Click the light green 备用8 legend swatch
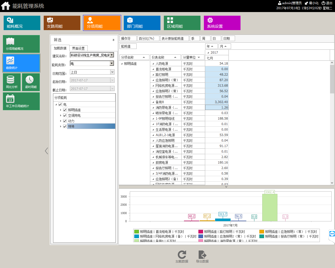This screenshot has height=268, width=335. pyautogui.click(x=136, y=241)
